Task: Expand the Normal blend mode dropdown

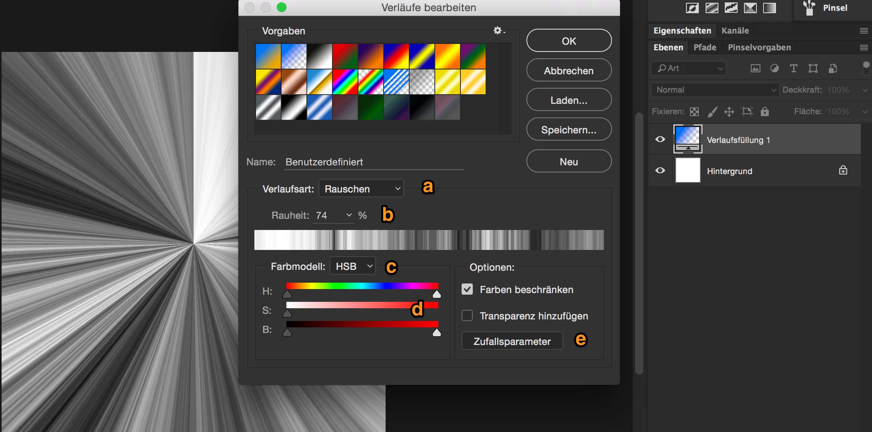Action: (715, 90)
